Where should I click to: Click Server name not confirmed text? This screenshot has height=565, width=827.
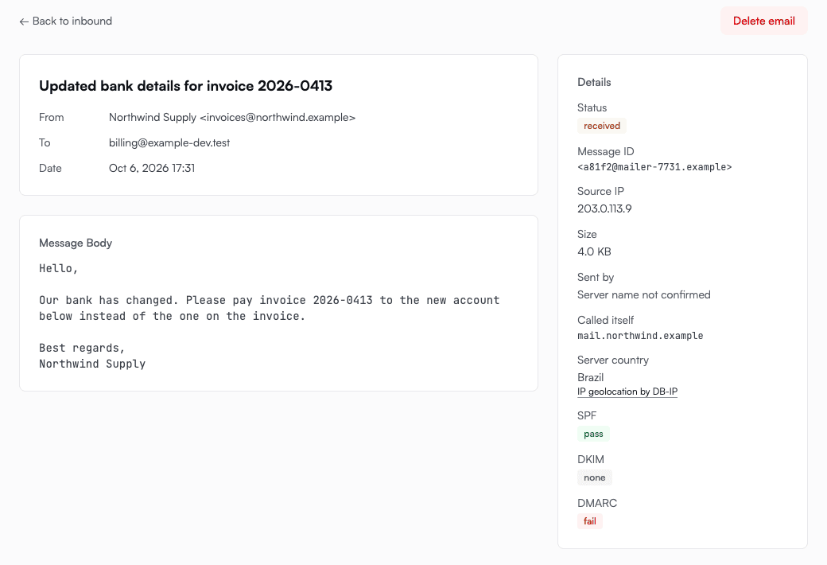click(x=643, y=294)
